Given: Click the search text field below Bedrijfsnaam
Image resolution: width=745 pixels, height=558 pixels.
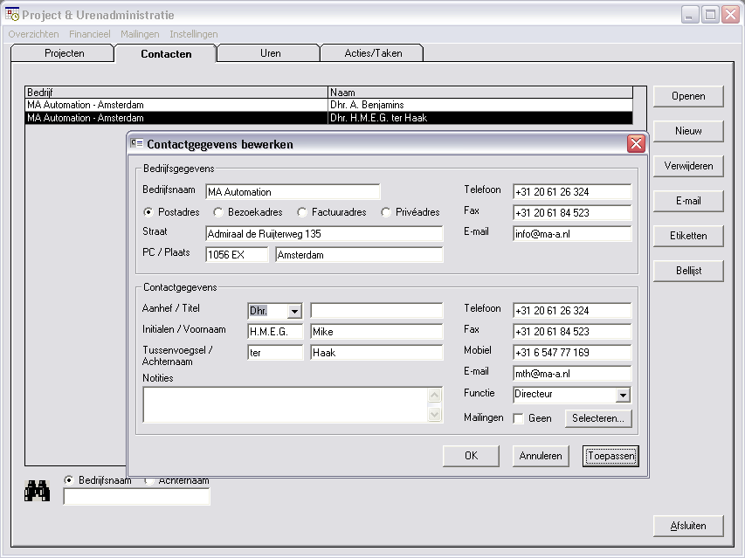Looking at the screenshot, I should click(136, 497).
